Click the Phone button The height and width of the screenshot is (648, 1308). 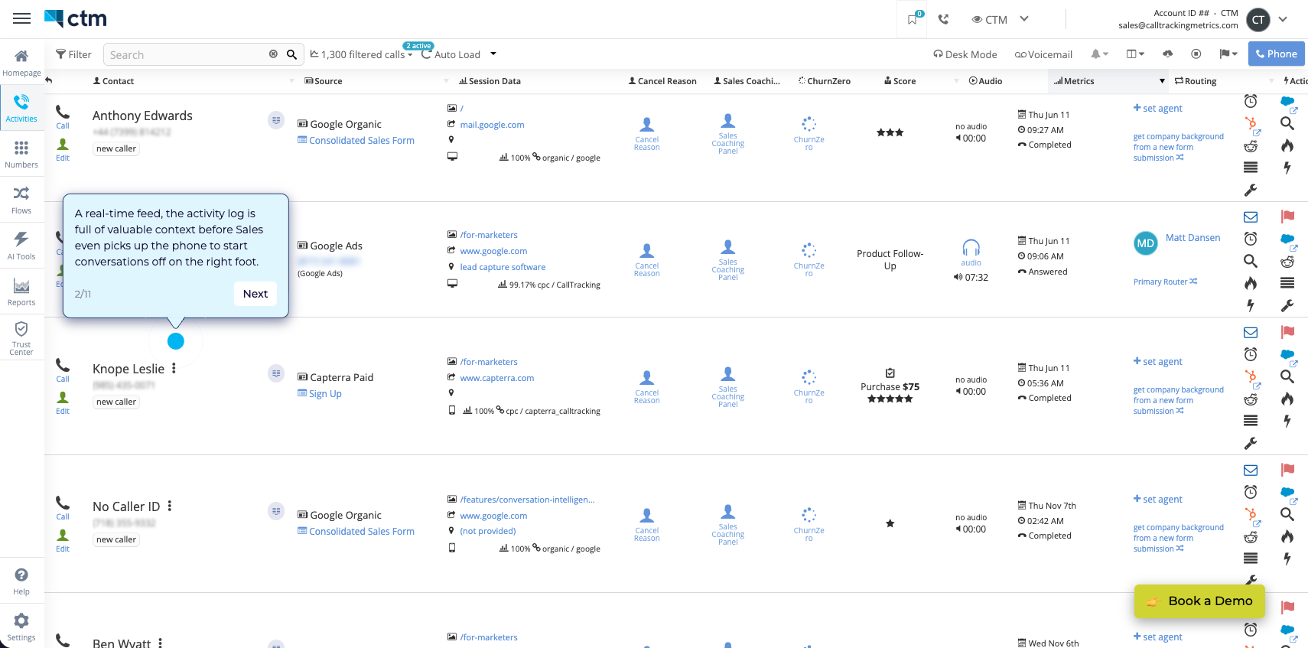pyautogui.click(x=1276, y=54)
